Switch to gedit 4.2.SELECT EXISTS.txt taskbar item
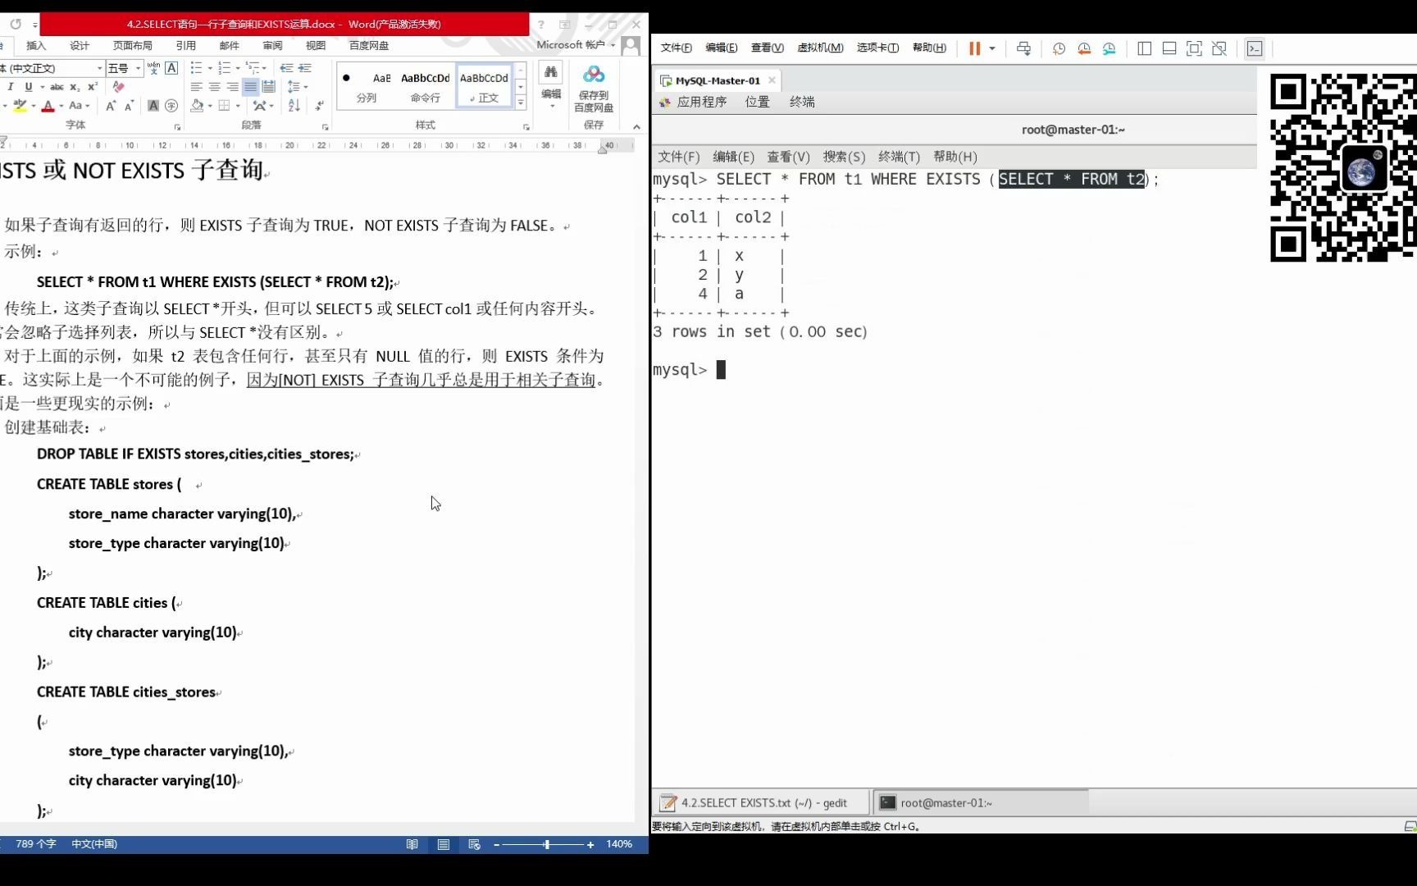The width and height of the screenshot is (1417, 886). coord(762,803)
